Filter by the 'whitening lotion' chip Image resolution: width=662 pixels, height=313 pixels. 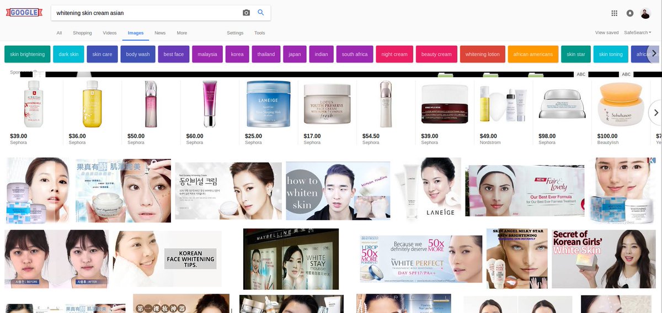(x=483, y=54)
